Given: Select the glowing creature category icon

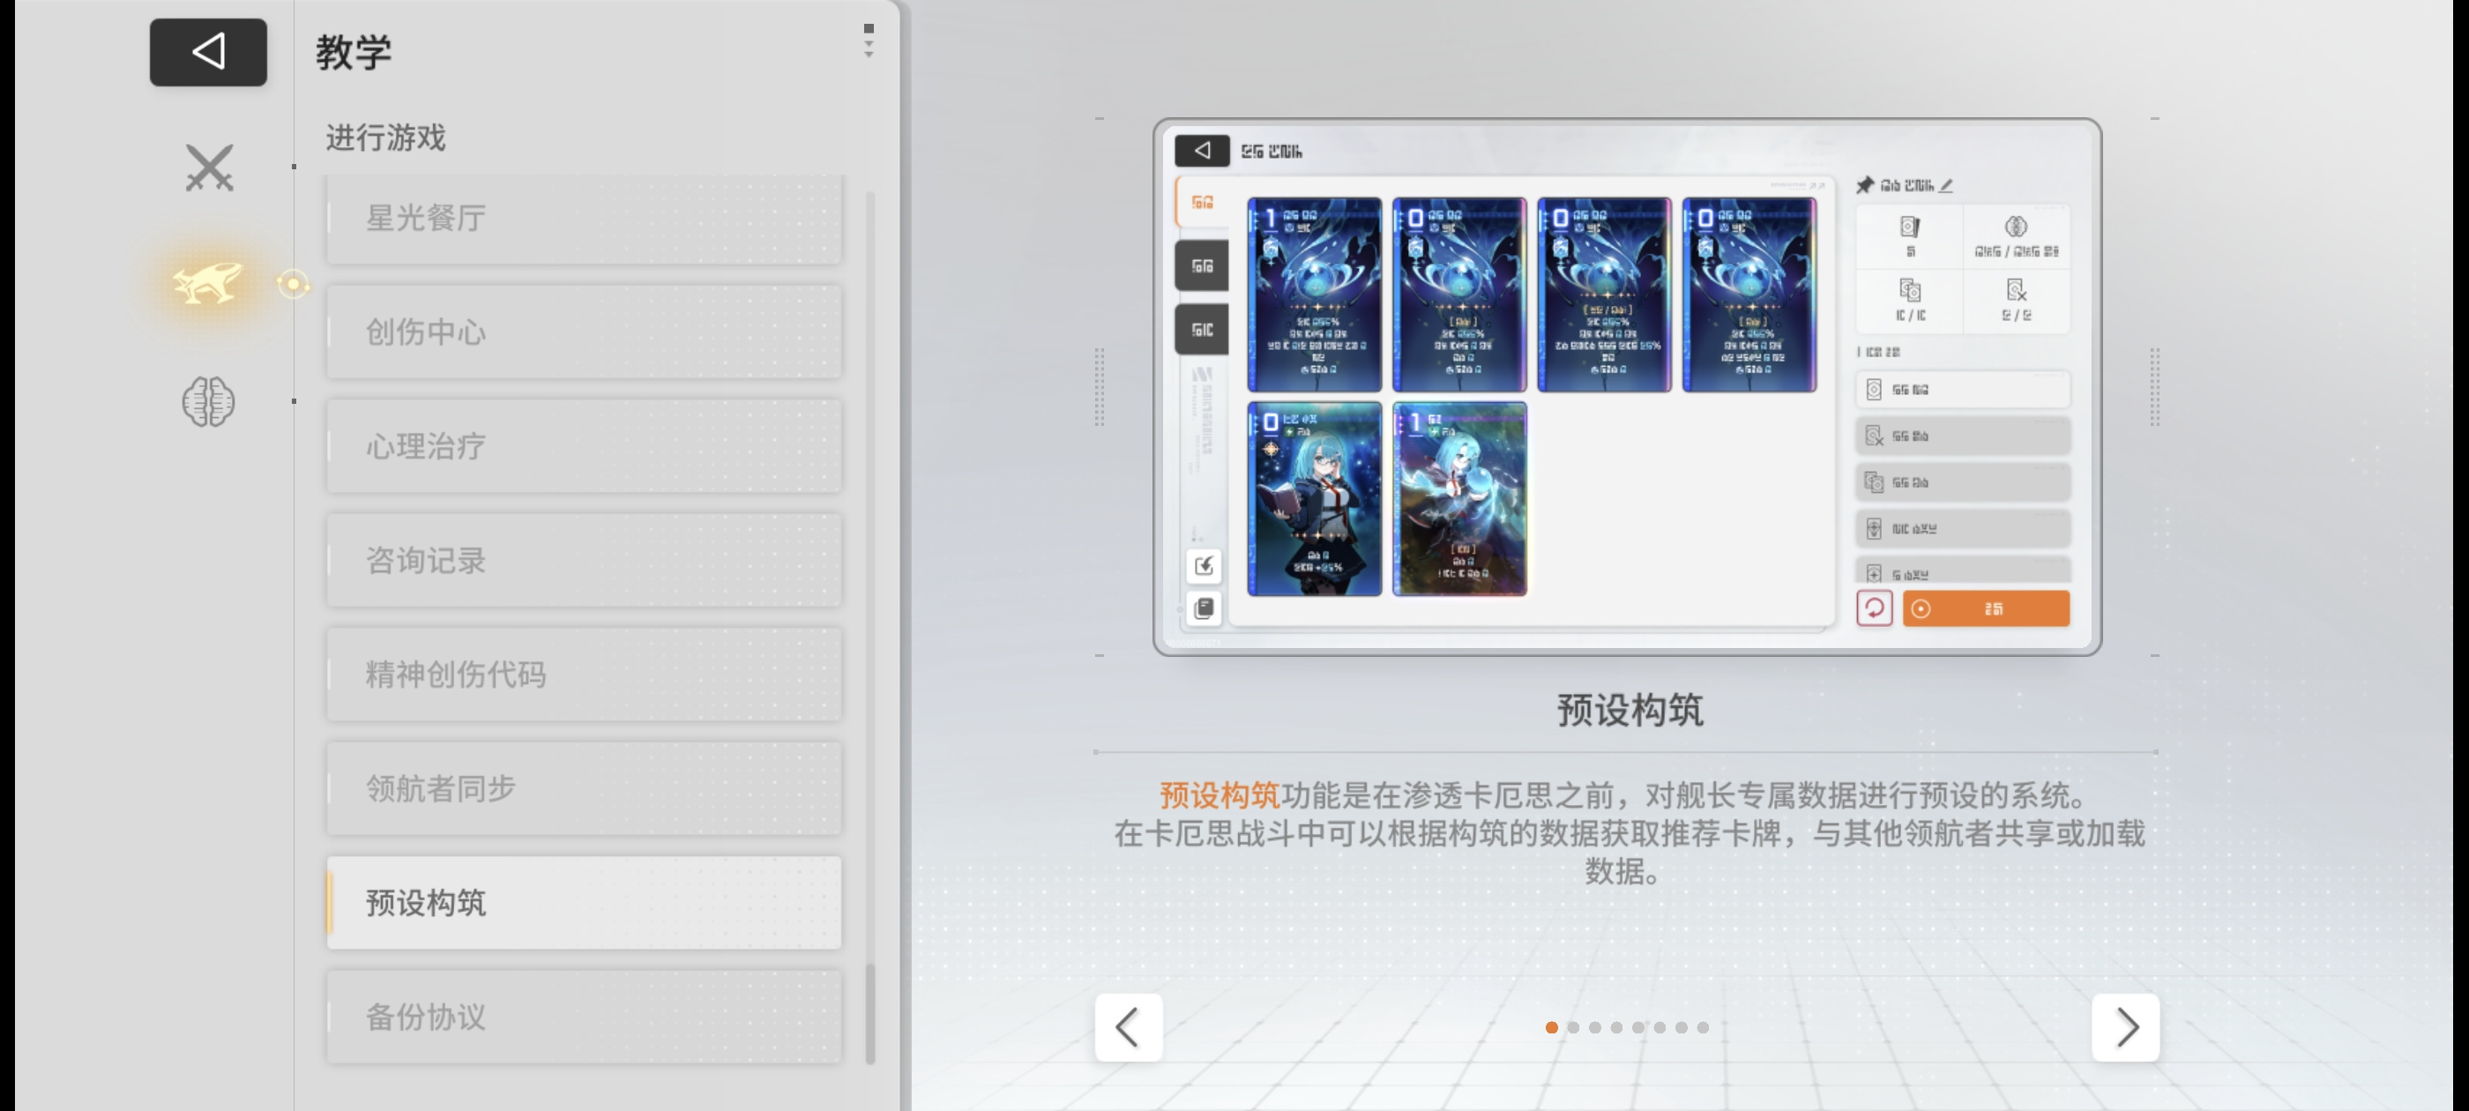Looking at the screenshot, I should coord(208,284).
